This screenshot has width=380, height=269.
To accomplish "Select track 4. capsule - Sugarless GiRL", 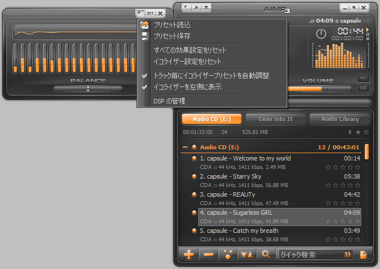I will (x=280, y=217).
